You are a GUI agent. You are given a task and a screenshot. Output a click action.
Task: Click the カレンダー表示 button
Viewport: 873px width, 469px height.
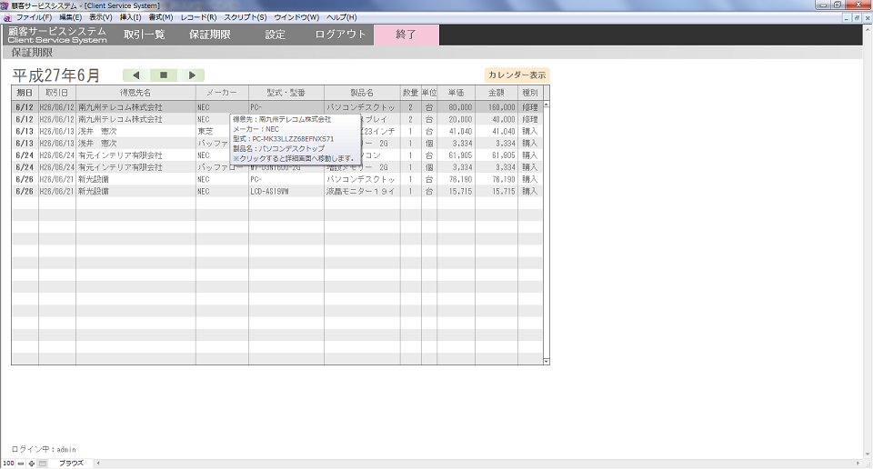click(x=517, y=75)
